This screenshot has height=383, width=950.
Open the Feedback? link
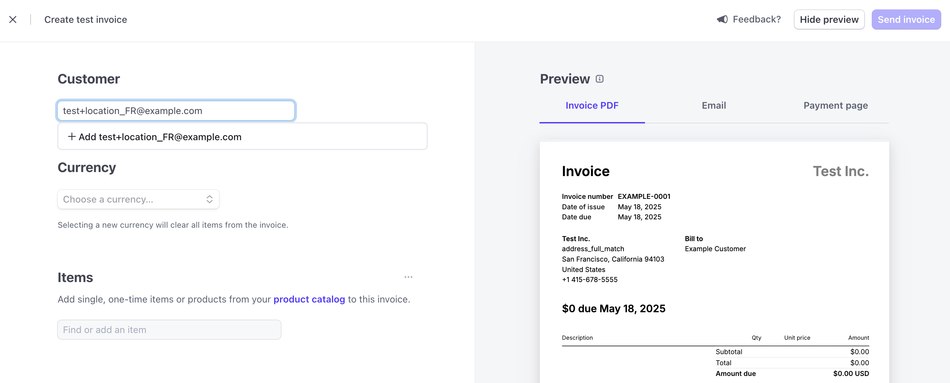(x=757, y=19)
